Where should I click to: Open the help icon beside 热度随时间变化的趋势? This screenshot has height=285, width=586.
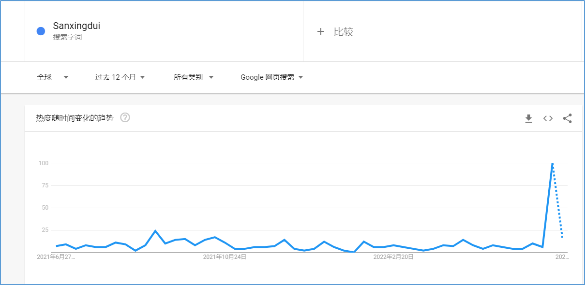point(125,117)
